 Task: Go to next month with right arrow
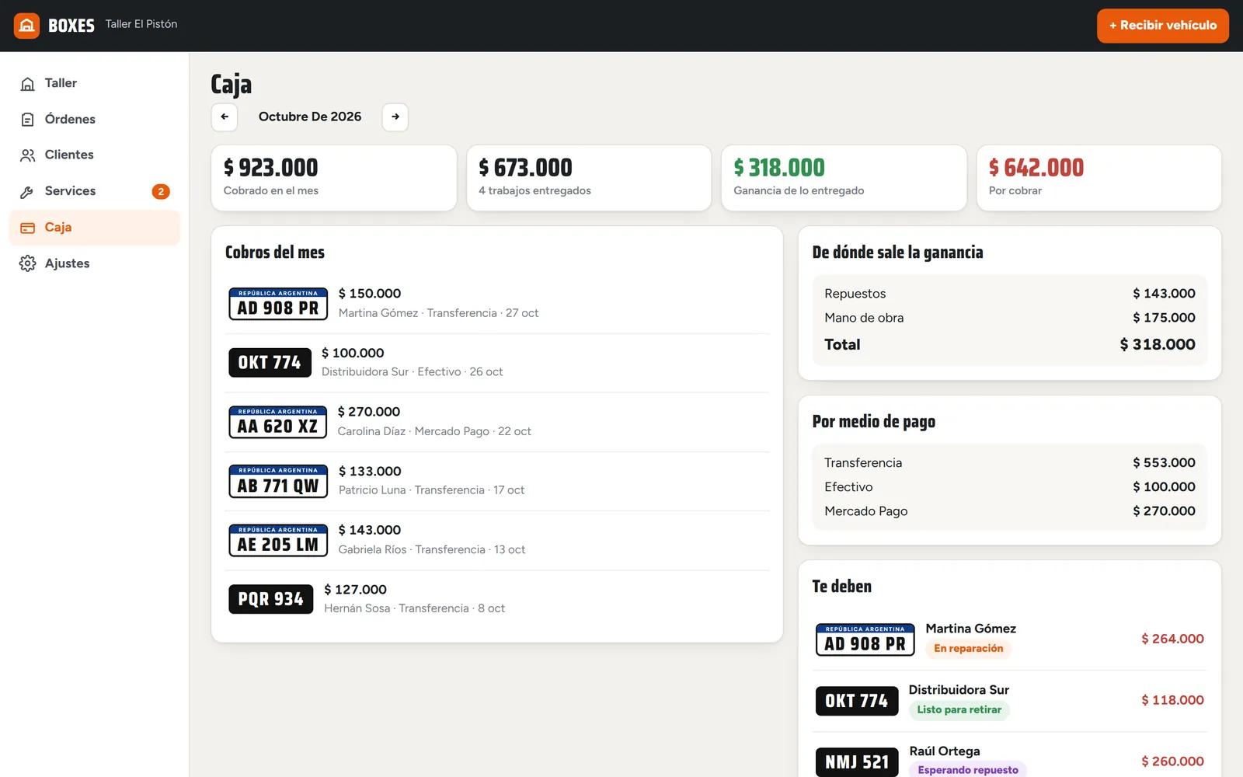(395, 117)
